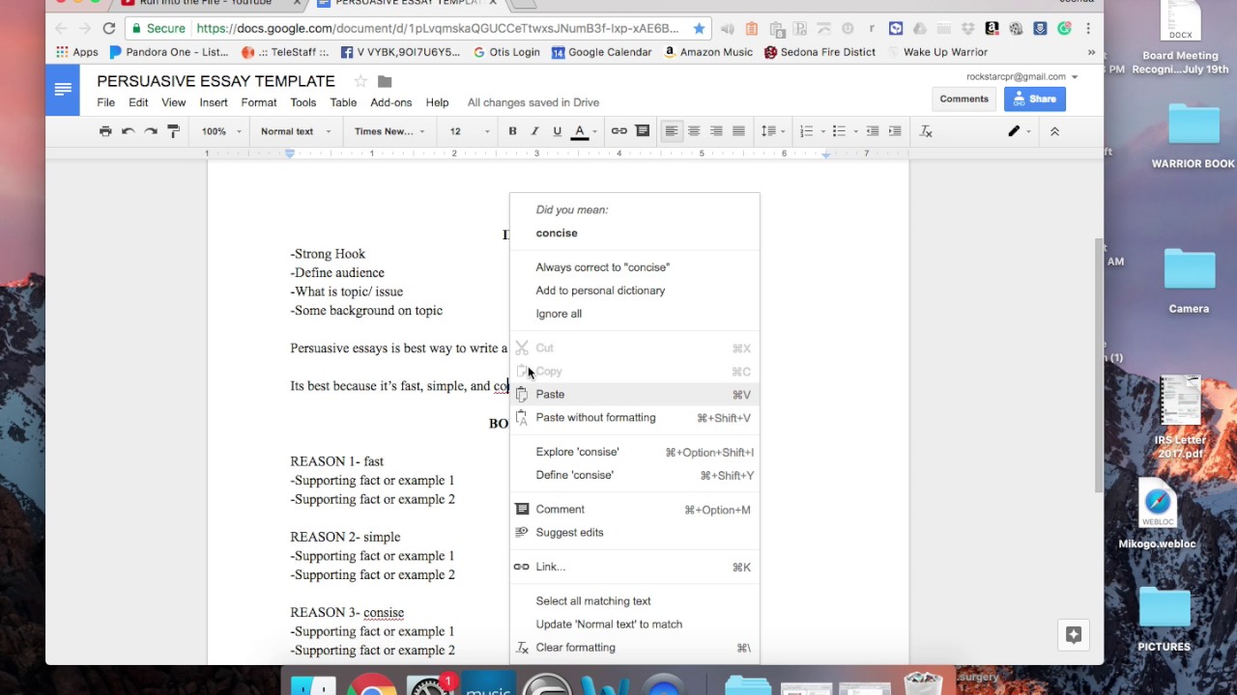Viewport: 1237px width, 695px height.
Task: Open the Format menu
Action: (259, 102)
